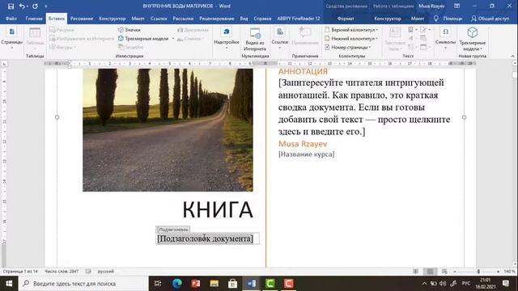The height and width of the screenshot is (291, 518).
Task: Click the annotation placeholder paragraph
Action: pyautogui.click(x=364, y=108)
